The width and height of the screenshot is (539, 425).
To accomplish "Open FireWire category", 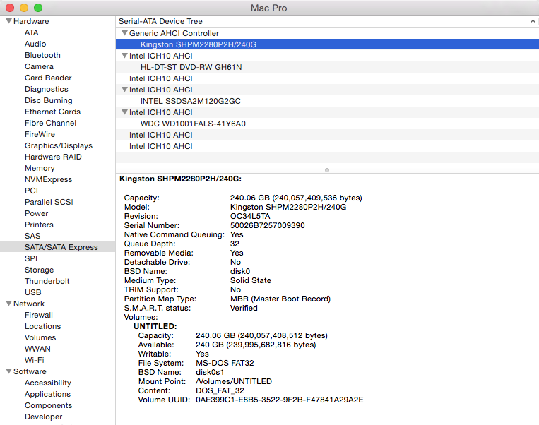I will 40,134.
